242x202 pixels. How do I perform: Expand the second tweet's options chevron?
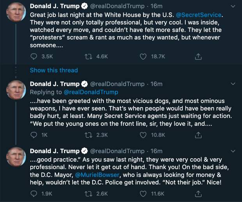click(x=233, y=84)
